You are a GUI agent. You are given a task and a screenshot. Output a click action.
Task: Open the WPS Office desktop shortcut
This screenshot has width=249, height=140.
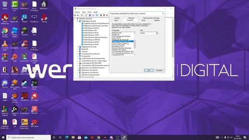pos(34,123)
